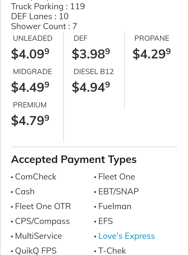Select the CPS/Compass list item
This screenshot has height=255, width=188.
(42, 221)
